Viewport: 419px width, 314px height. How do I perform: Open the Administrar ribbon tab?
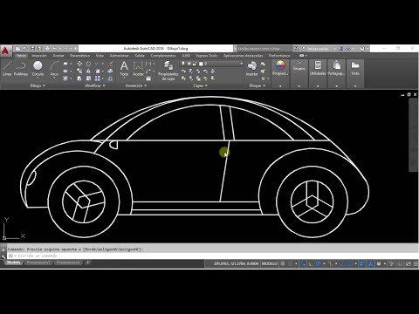[119, 56]
